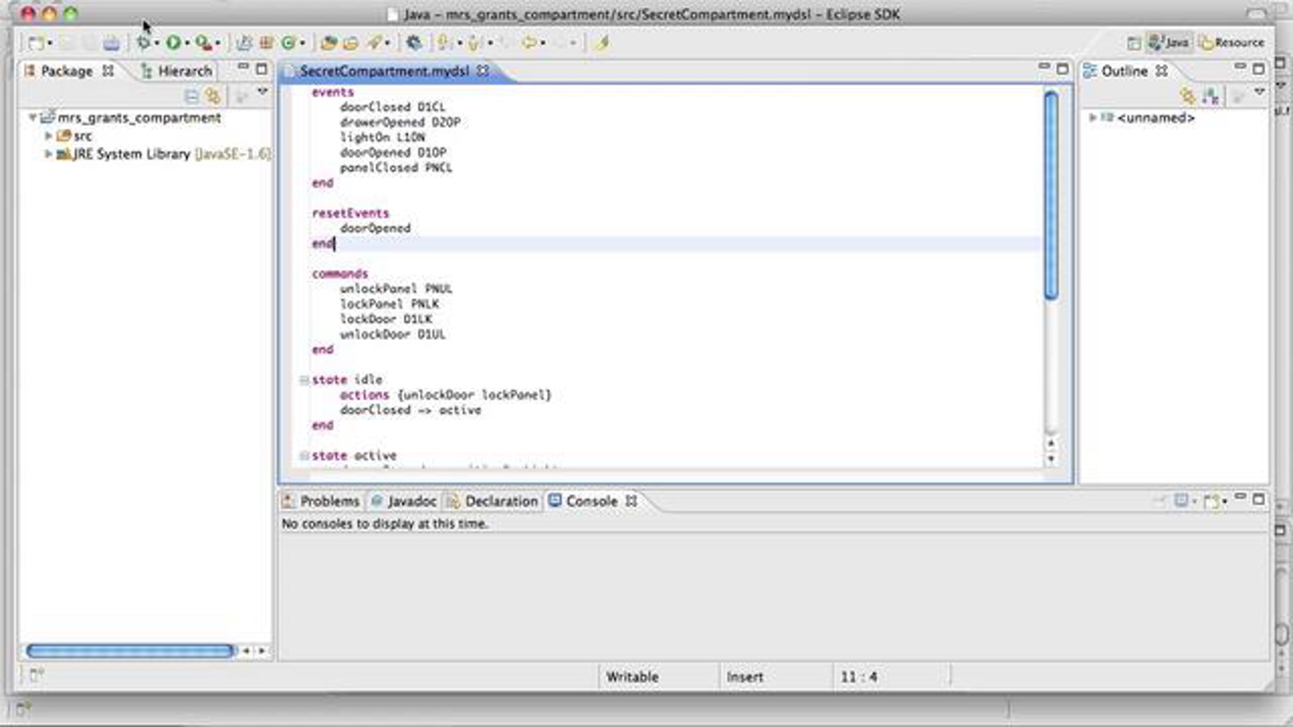Image resolution: width=1293 pixels, height=727 pixels.
Task: Toggle the second Outline toolbar button
Action: (1210, 96)
